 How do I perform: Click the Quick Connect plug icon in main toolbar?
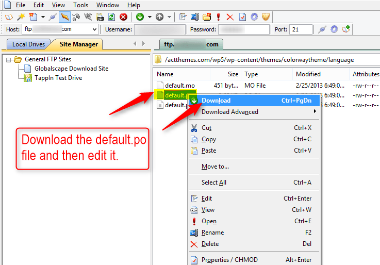(53, 17)
